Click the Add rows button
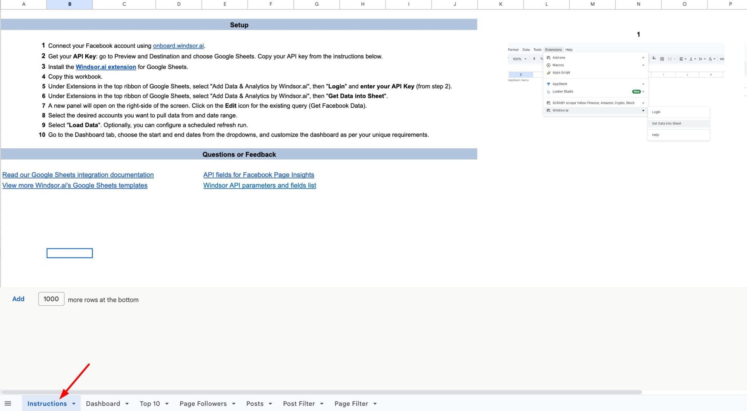This screenshot has height=411, width=747. (18, 299)
